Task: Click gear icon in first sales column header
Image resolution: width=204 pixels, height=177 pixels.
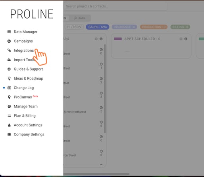Action: coord(96,39)
